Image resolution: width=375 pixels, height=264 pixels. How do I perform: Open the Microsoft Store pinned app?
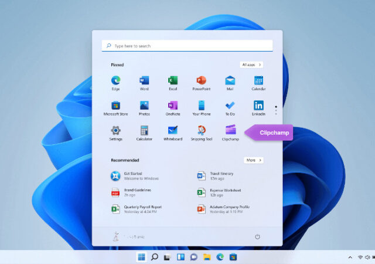click(x=115, y=106)
